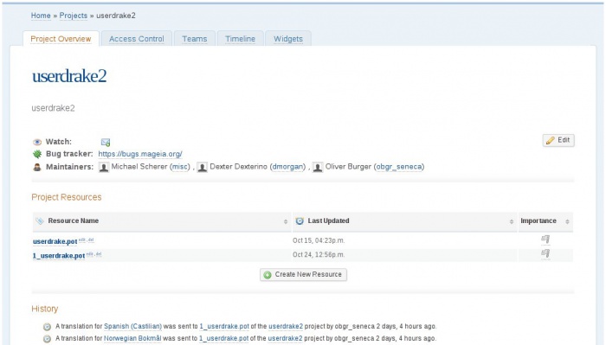Click Create New Resource button
The height and width of the screenshot is (345, 606).
[303, 275]
